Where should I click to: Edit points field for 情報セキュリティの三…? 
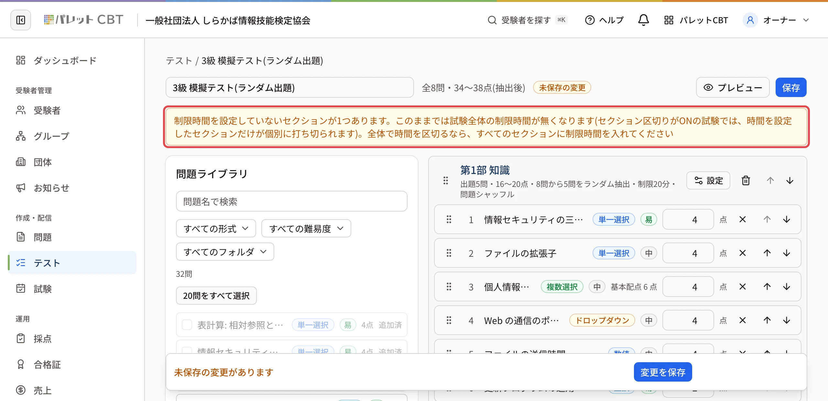coord(688,220)
